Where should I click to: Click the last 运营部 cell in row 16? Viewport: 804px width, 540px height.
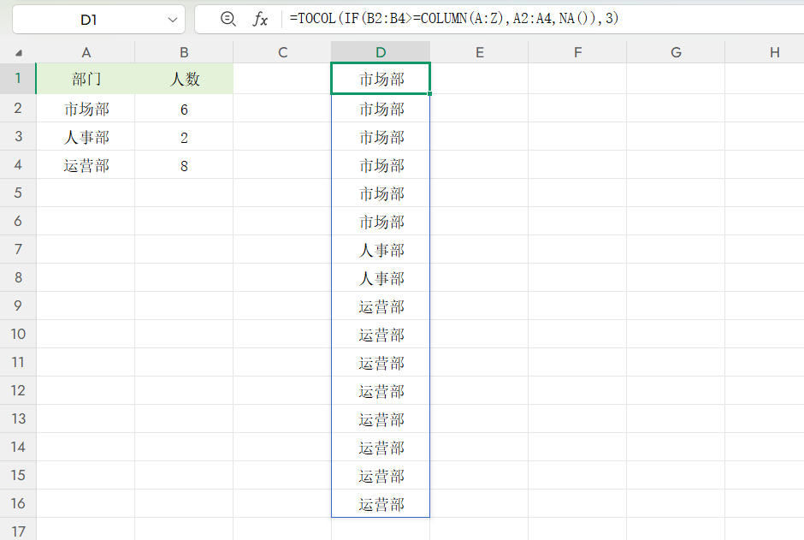coord(381,504)
